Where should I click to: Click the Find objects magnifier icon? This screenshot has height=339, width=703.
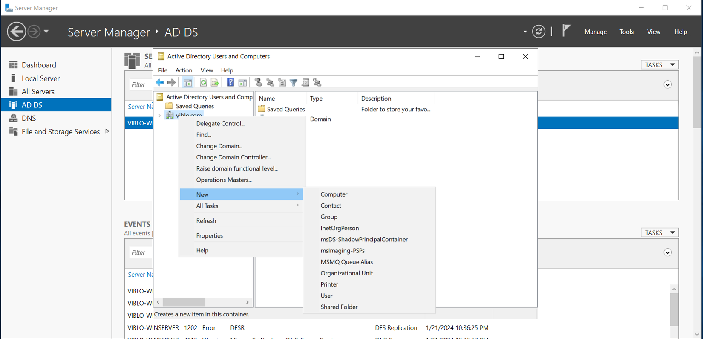(305, 82)
